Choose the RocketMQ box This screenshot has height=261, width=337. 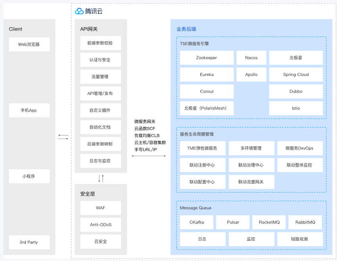pos(269,222)
